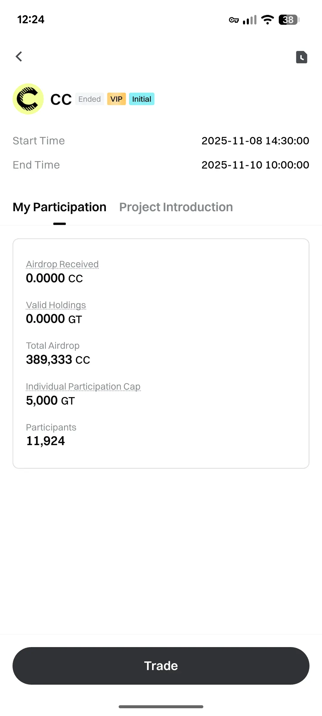Tap the VIP badge
Image resolution: width=322 pixels, height=716 pixels.
tap(116, 99)
